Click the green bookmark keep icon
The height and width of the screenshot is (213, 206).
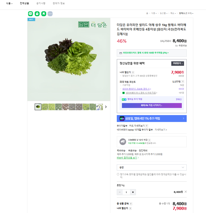(x=44, y=14)
